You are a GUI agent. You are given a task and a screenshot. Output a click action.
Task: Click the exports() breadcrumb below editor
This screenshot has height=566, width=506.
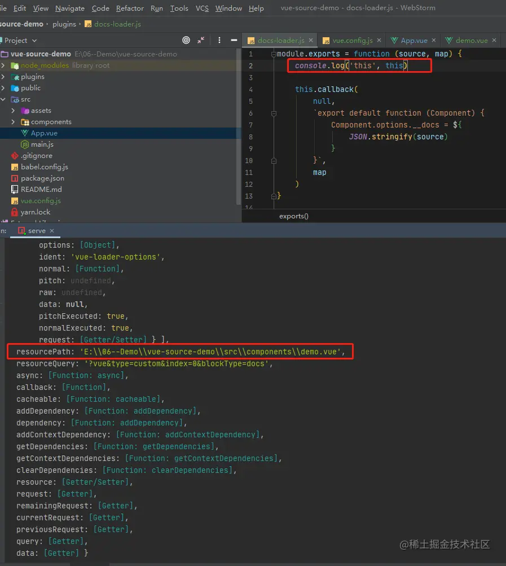point(294,216)
